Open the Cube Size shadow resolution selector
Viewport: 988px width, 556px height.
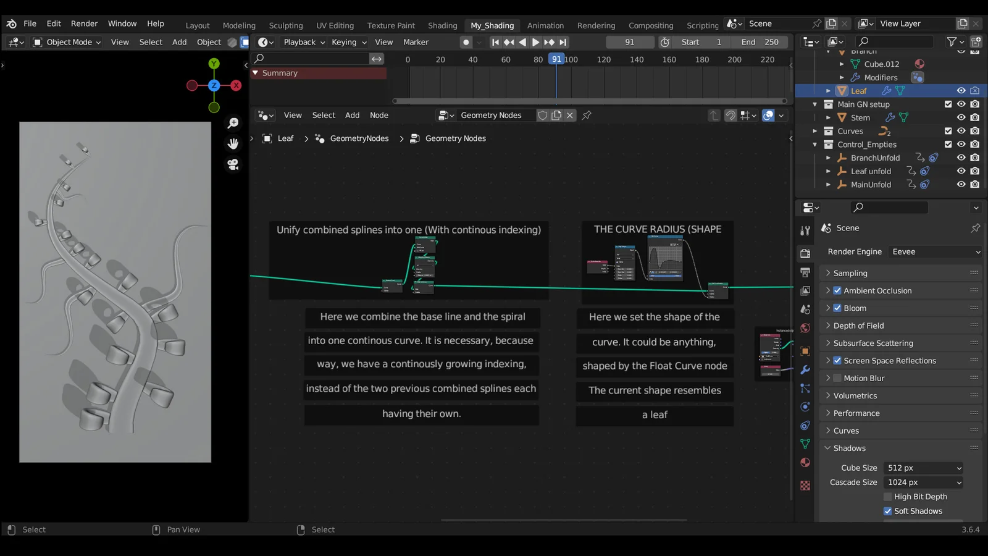click(x=923, y=468)
